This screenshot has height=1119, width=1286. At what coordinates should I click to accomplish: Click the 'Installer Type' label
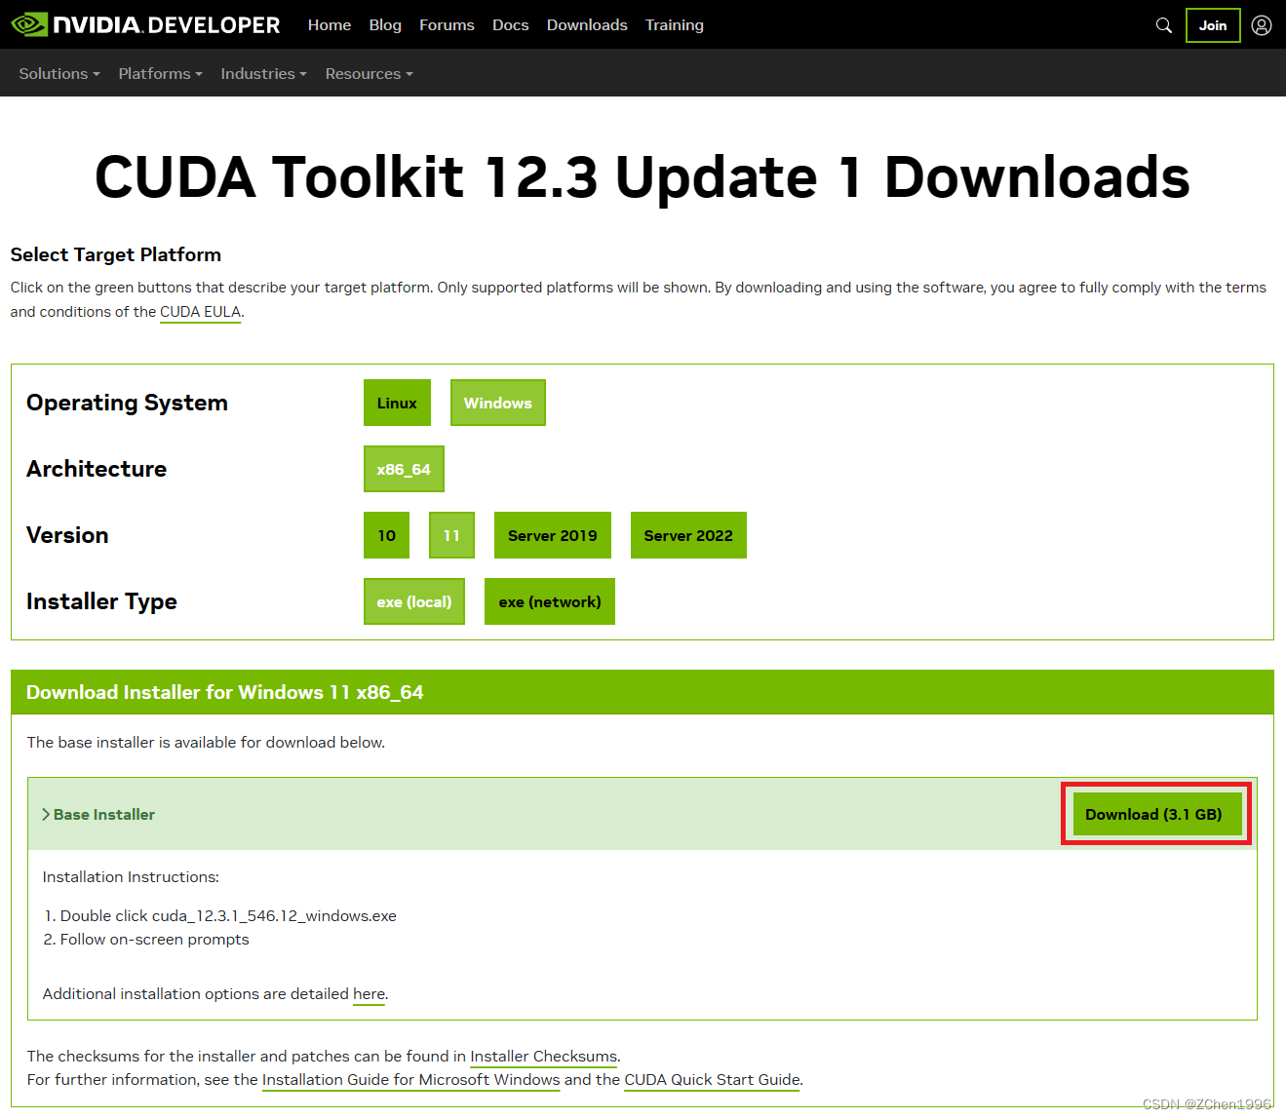click(x=101, y=601)
